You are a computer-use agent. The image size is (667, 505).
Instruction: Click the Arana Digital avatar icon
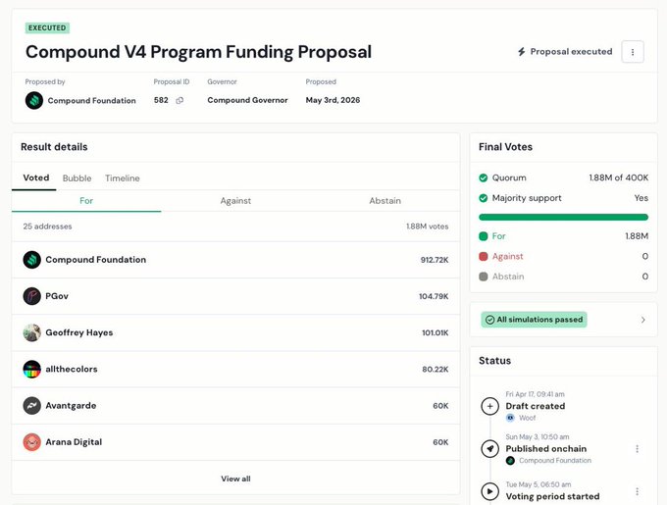coord(32,442)
